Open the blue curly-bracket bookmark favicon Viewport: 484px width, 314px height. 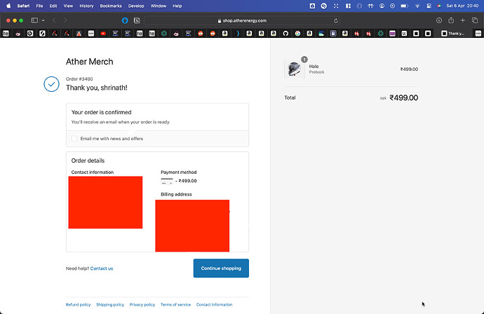click(237, 34)
